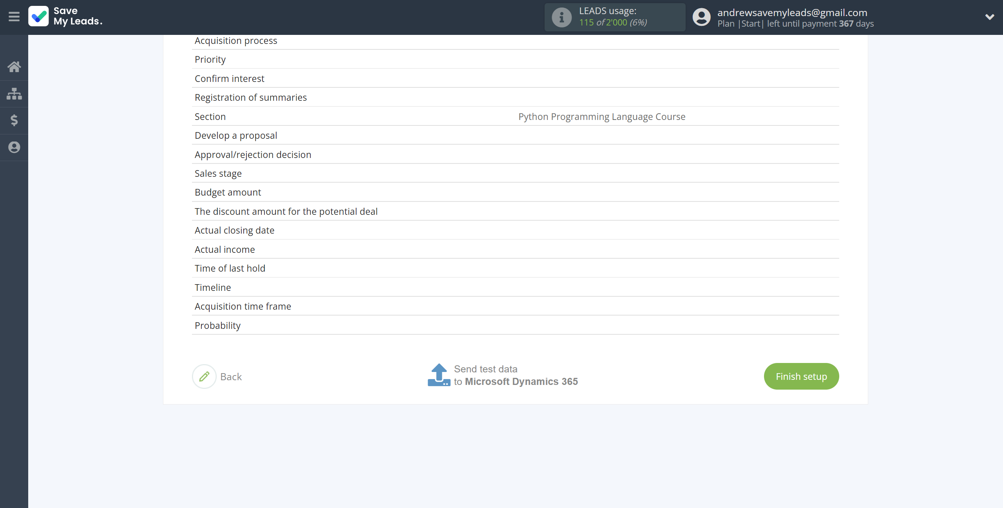Send test data to Microsoft Dynamics 365
The height and width of the screenshot is (508, 1003).
516,376
